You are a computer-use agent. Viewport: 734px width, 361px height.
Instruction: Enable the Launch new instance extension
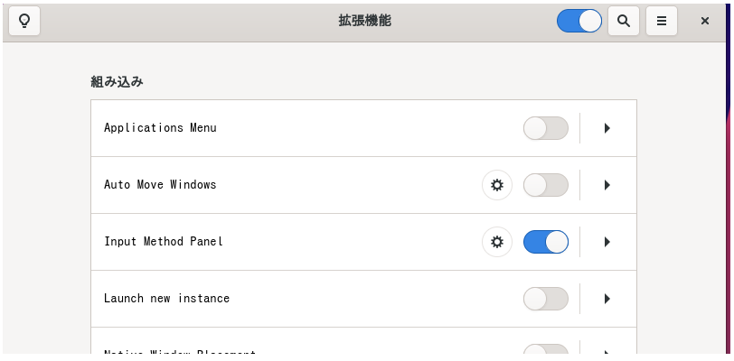(545, 299)
